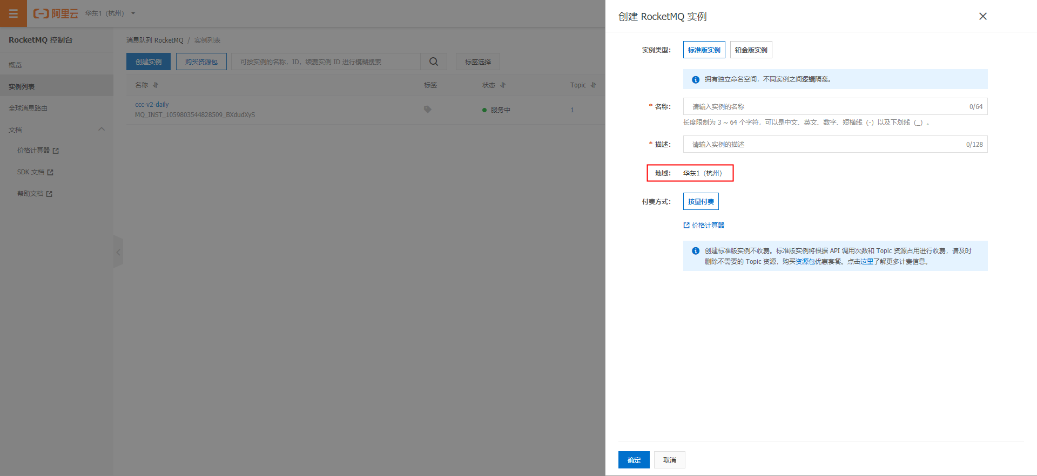Click 确定 to confirm creation
The width and height of the screenshot is (1037, 476).
click(634, 460)
